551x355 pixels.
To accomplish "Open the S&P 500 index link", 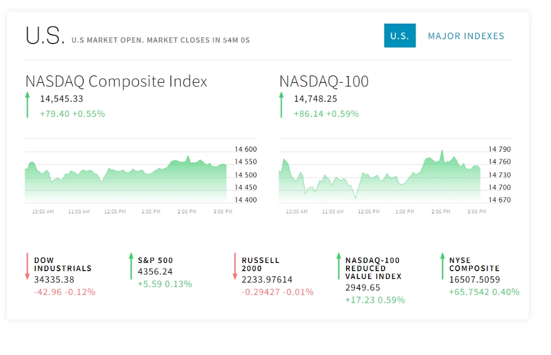I will 155,260.
